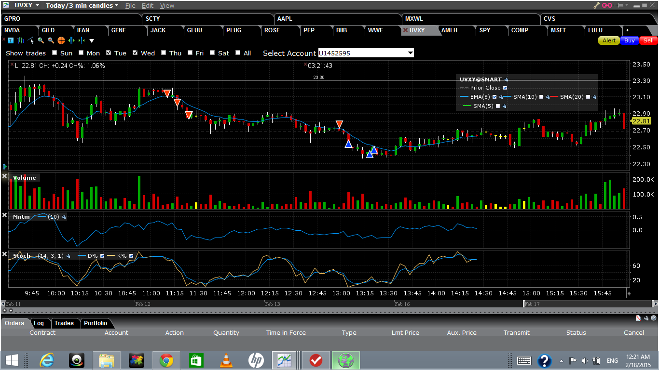Switch to the MSFT chart tab
This screenshot has width=659, height=370.
point(559,30)
